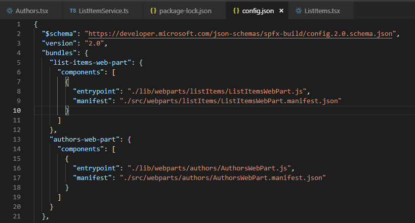Image resolution: width=415 pixels, height=223 pixels.
Task: Click the ListItemsWebPart.js entrypoint path string
Action: [x=217, y=91]
